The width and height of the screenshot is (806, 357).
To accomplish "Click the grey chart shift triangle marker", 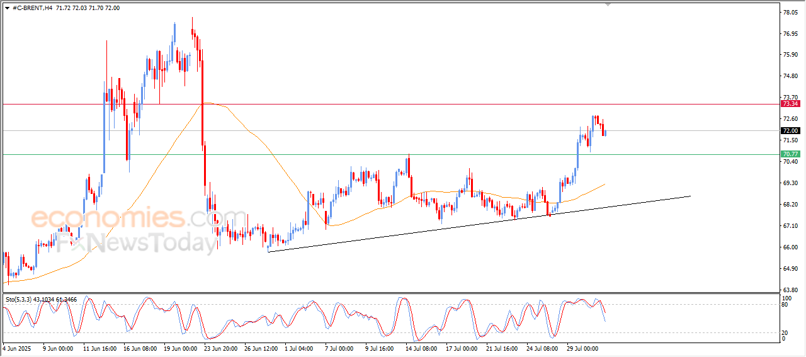I will (608, 4).
